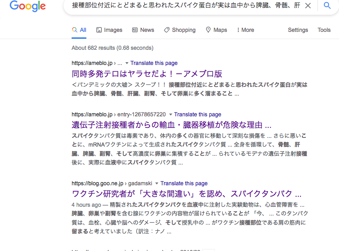The width and height of the screenshot is (339, 251).
Task: Switch to the Maps tab
Action: (x=216, y=30)
